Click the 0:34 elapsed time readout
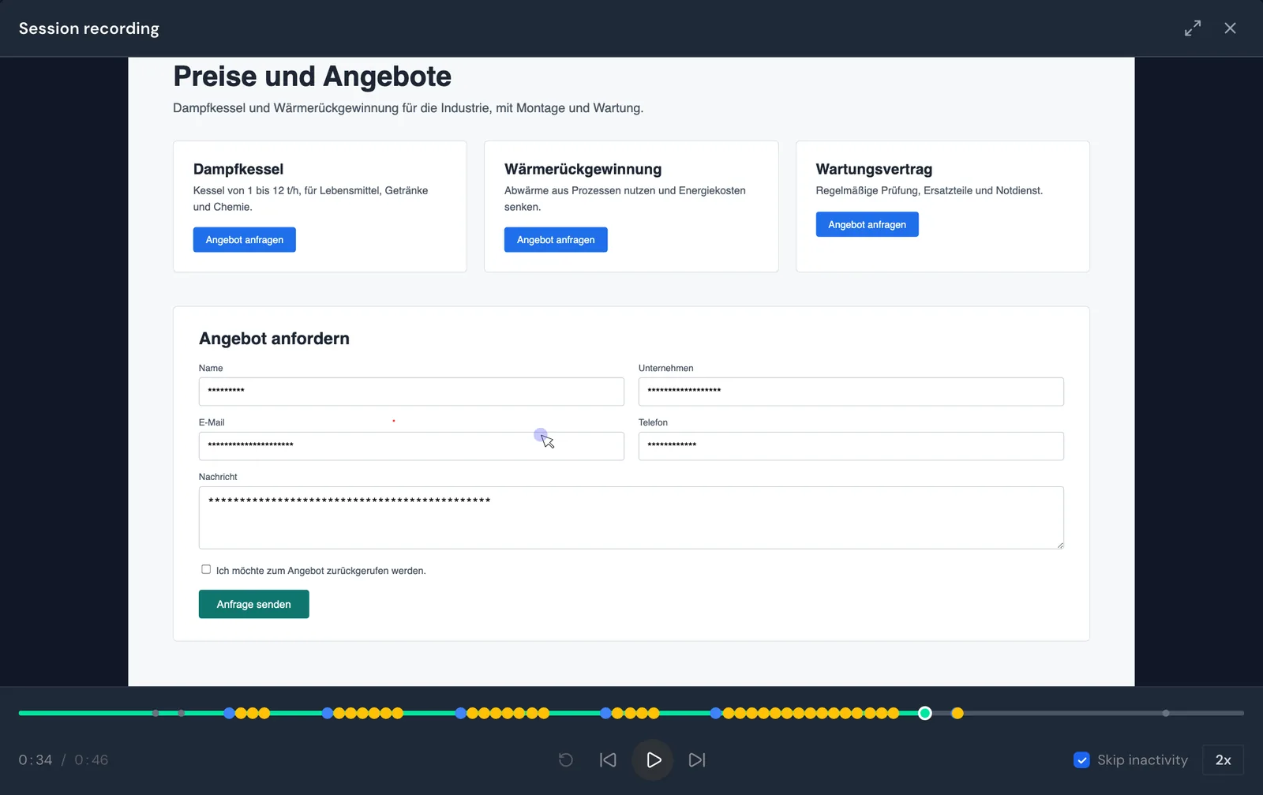 click(x=36, y=759)
